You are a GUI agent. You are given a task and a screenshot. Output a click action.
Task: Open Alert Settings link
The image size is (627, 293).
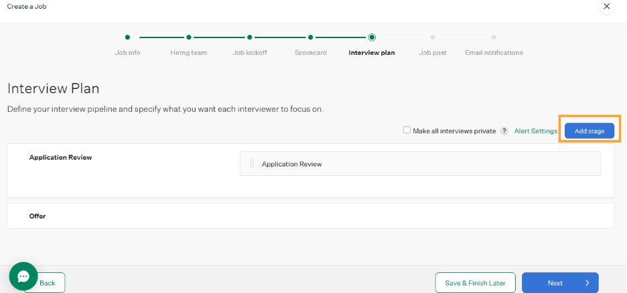click(x=535, y=131)
